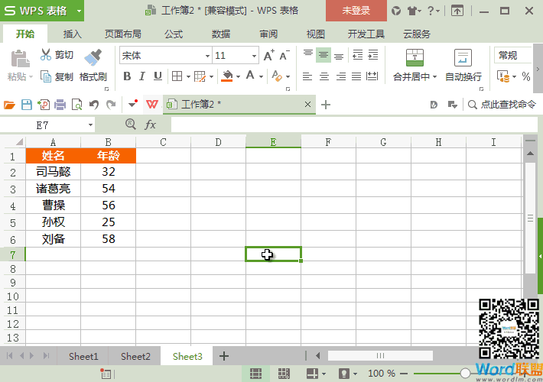Click the vertical scrollbar up arrow

pyautogui.click(x=530, y=153)
